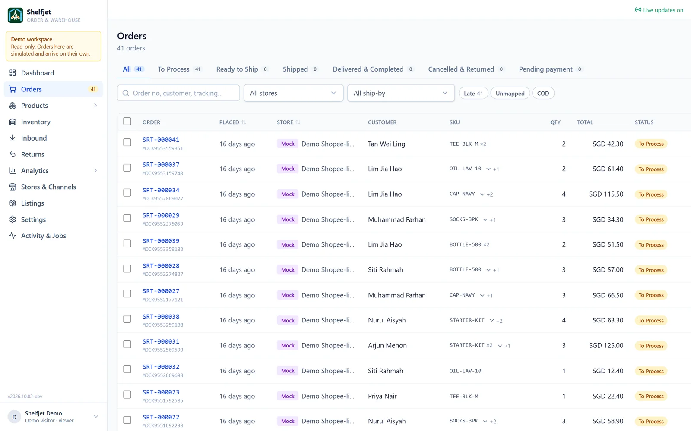Open order link SRT-000041
This screenshot has width=691, height=431.
coord(161,140)
